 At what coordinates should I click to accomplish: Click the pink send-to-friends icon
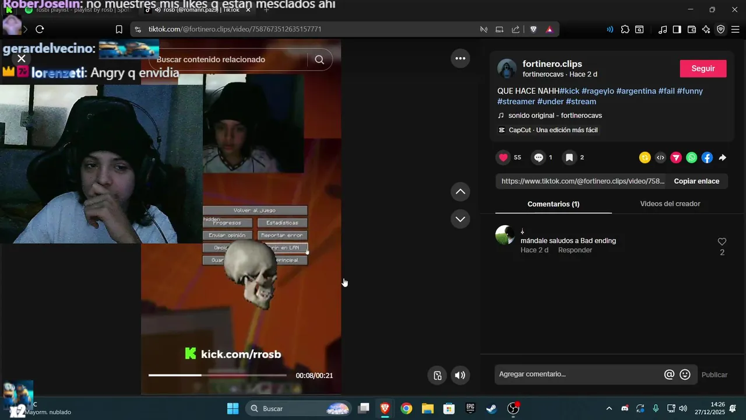point(676,157)
